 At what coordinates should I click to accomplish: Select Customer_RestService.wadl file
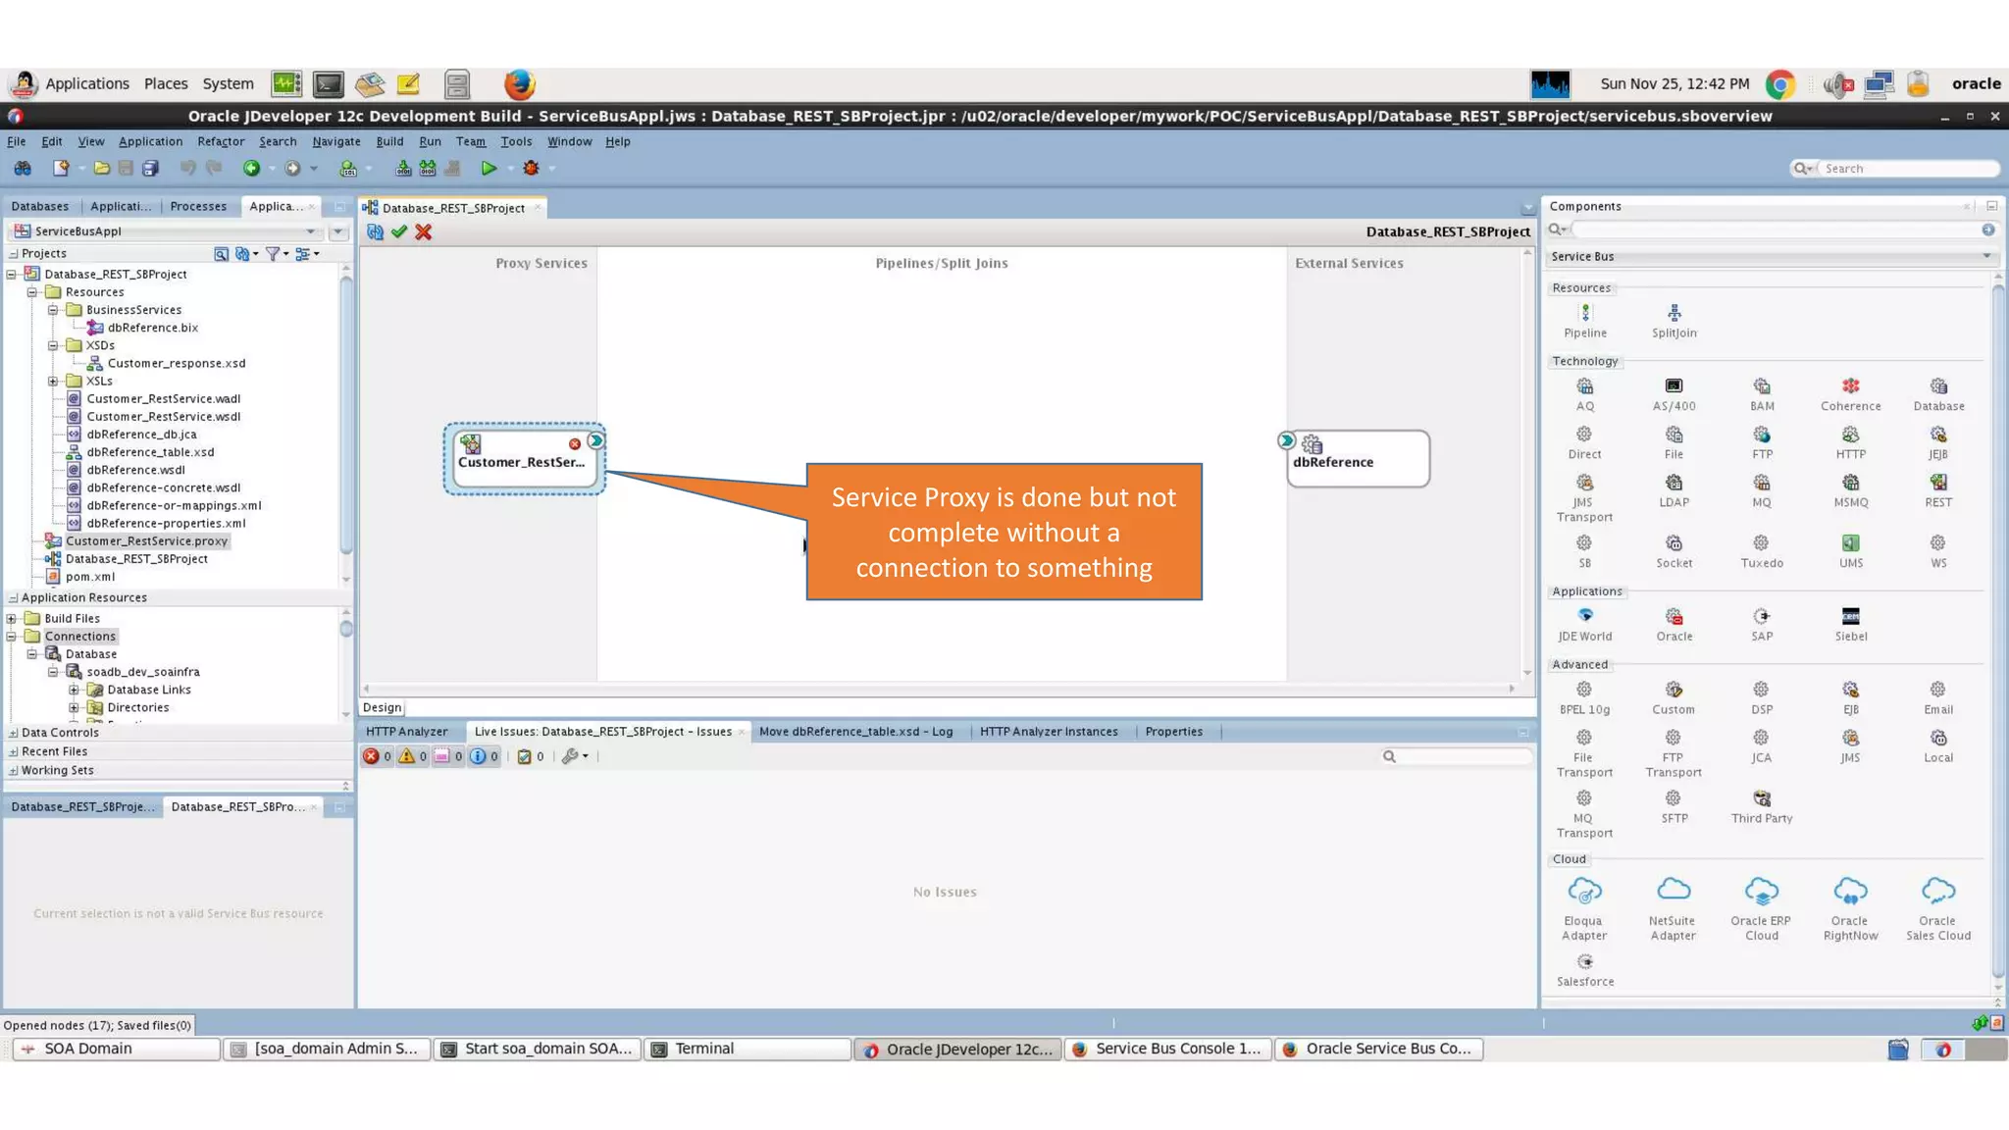point(163,399)
